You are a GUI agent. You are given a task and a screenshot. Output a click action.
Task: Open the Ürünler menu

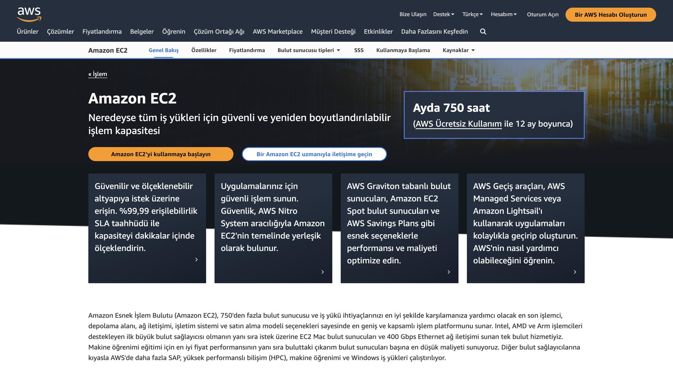point(28,31)
